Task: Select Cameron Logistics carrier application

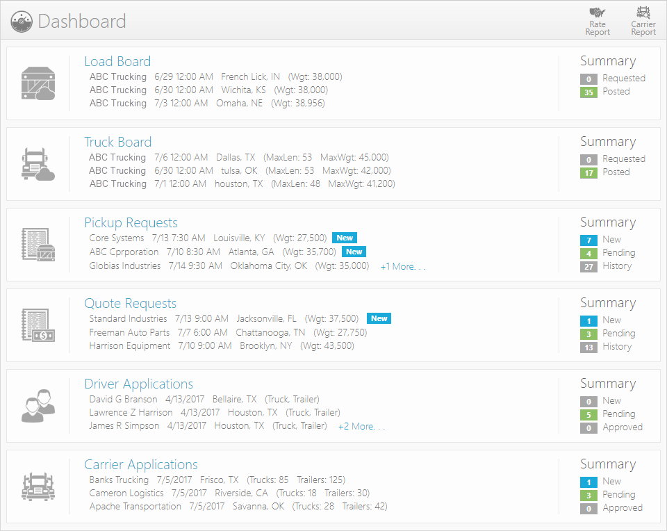Action: point(229,493)
